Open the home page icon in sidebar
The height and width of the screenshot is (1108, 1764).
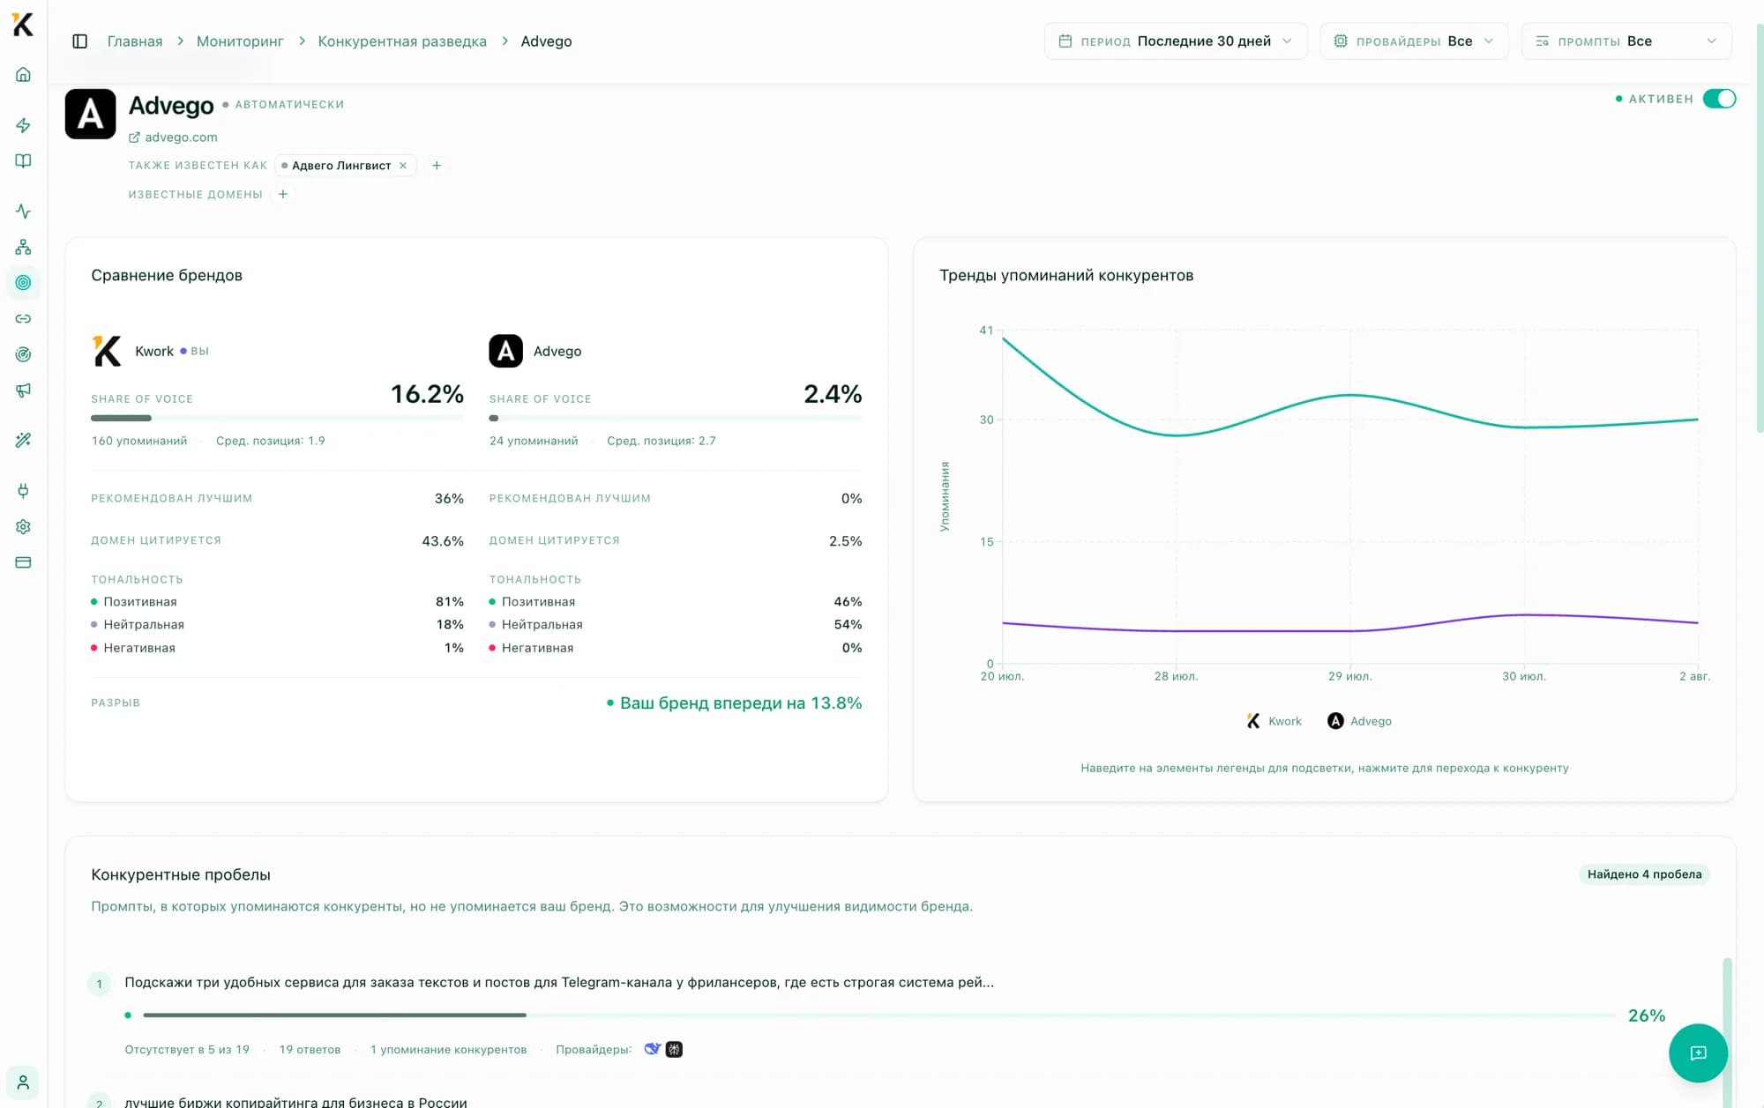coord(24,75)
